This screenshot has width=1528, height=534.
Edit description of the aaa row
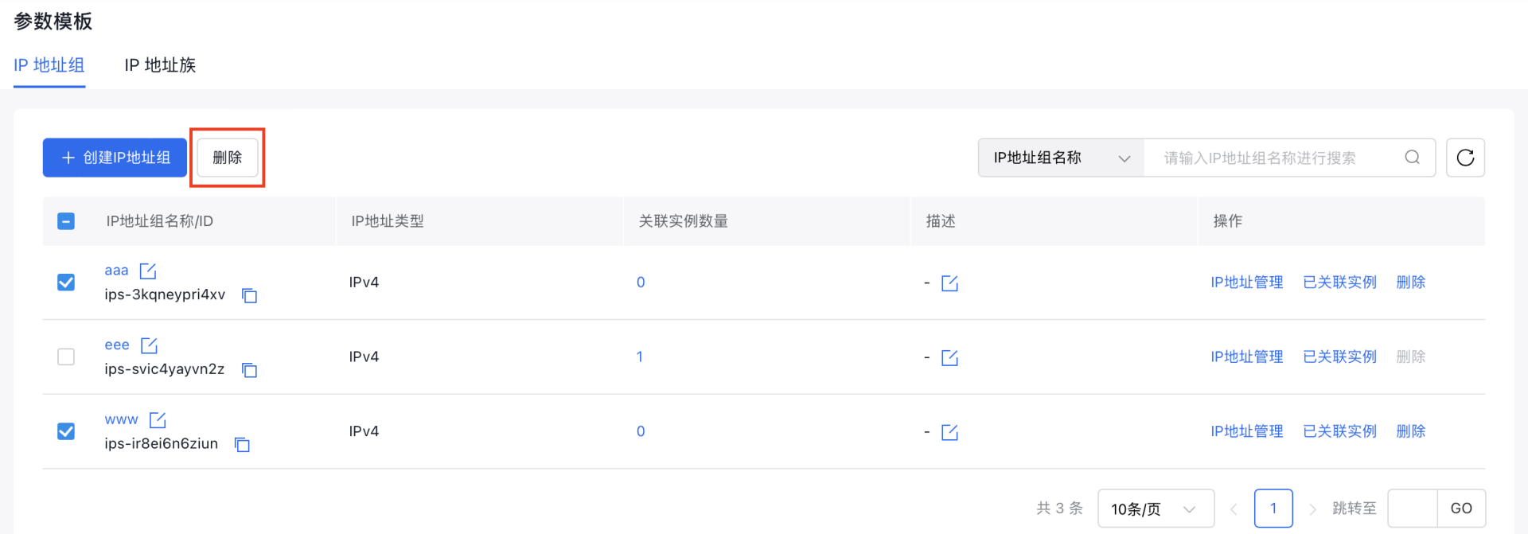(x=949, y=283)
